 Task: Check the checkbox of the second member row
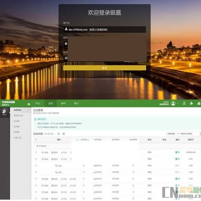pyautogui.click(x=36, y=159)
